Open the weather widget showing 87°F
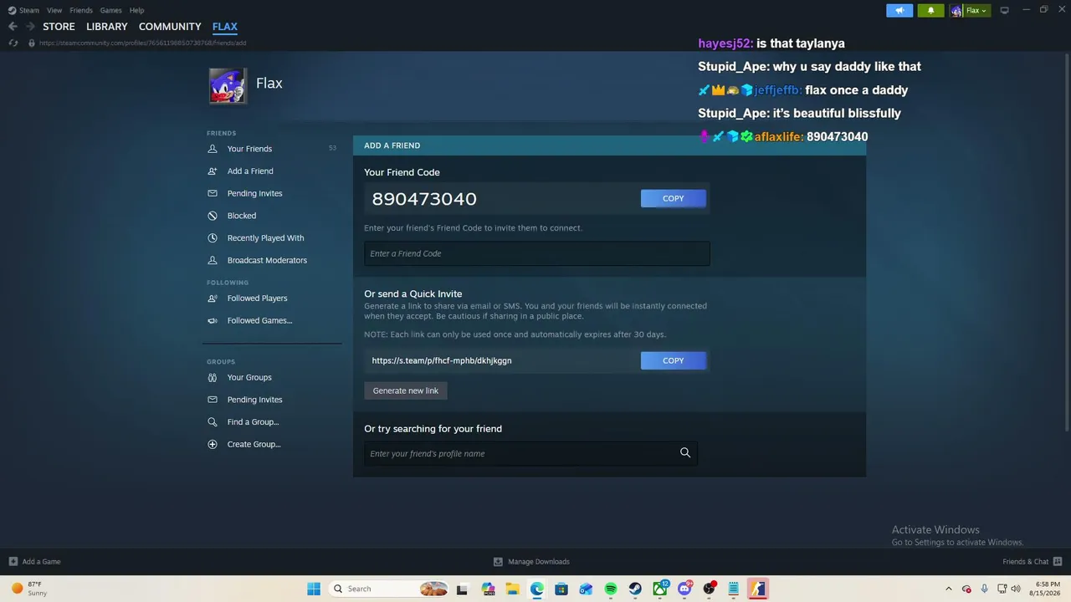This screenshot has width=1071, height=602. (29, 589)
